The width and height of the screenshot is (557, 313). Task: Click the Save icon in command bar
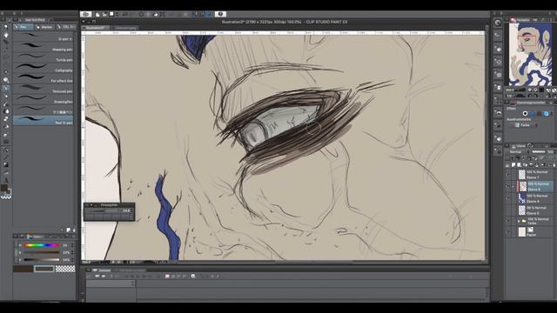pos(111,14)
